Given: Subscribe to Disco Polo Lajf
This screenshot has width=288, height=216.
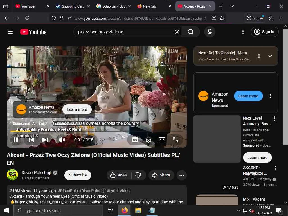Looking at the screenshot, I should click(78, 175).
